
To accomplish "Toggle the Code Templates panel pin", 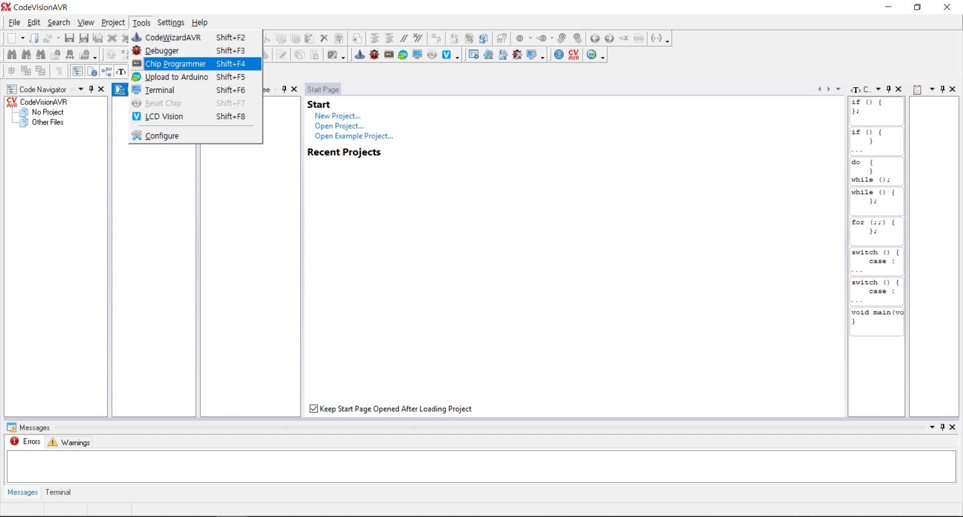I will click(888, 89).
